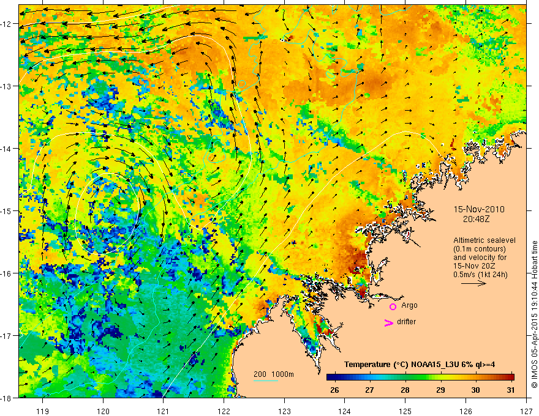Click the '0.5m/s (1kt 24h)' scale text
Screen dimensions: 539x416
coord(480,275)
